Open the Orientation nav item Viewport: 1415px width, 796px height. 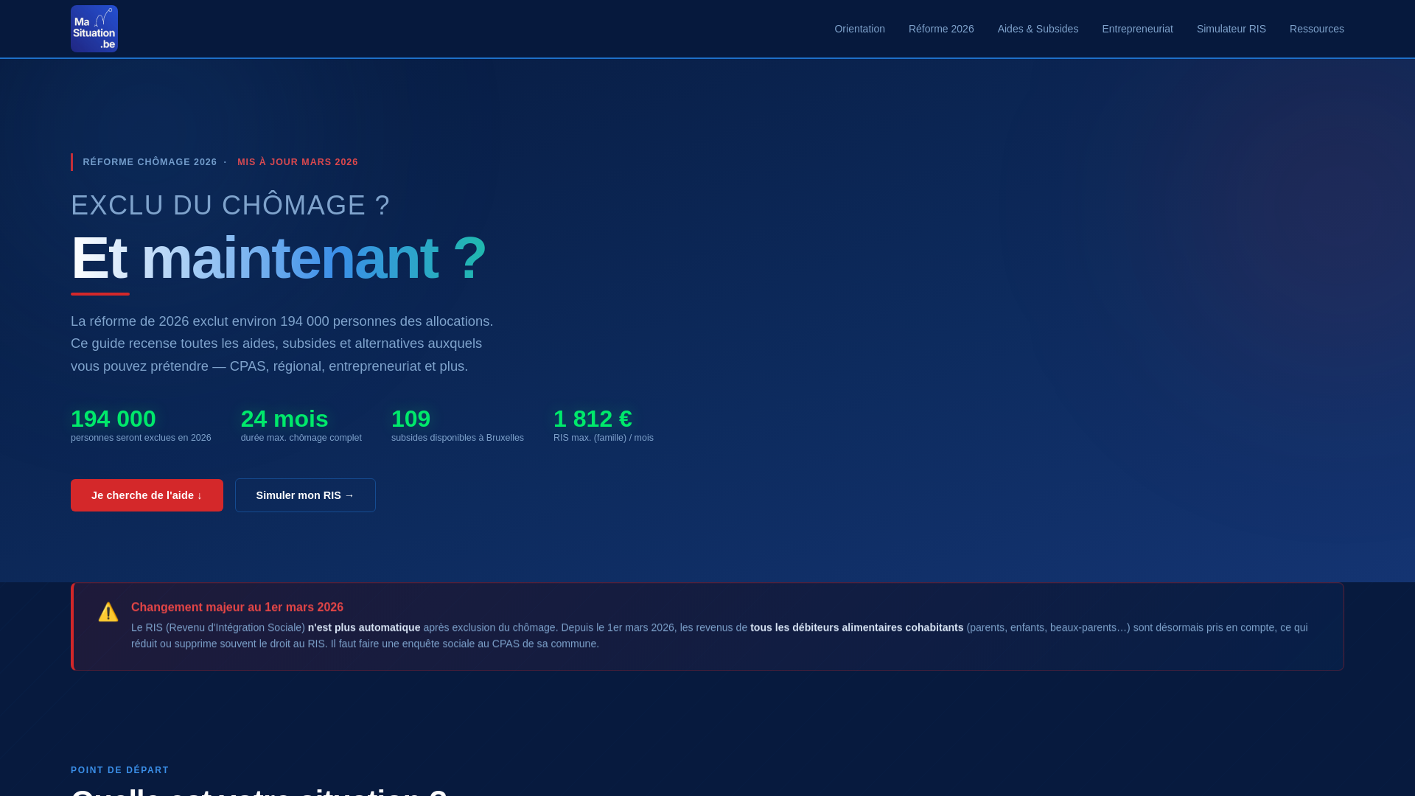pyautogui.click(x=859, y=29)
